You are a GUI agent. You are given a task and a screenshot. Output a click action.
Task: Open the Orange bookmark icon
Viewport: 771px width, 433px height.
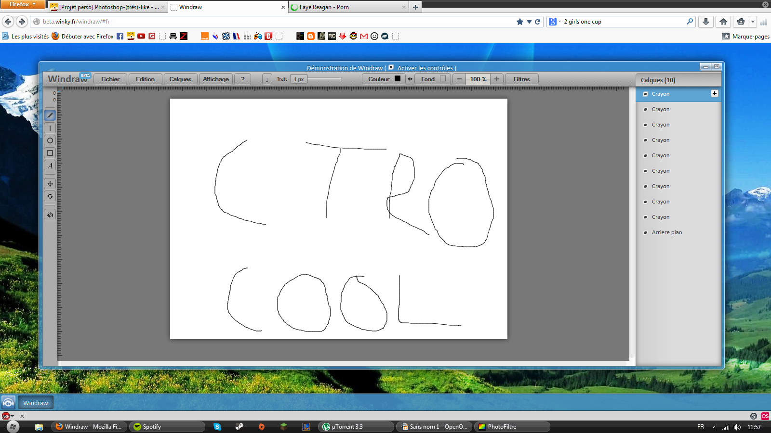pyautogui.click(x=205, y=36)
